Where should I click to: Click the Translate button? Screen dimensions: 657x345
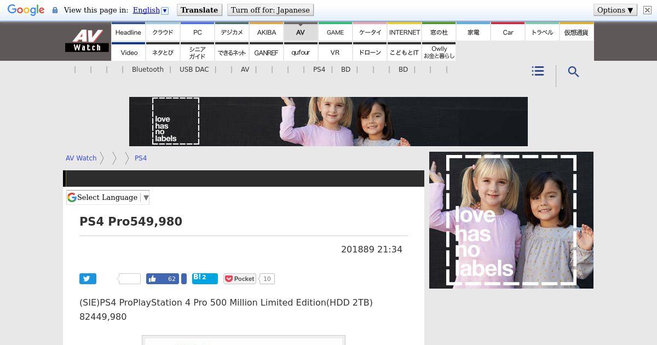click(x=199, y=10)
